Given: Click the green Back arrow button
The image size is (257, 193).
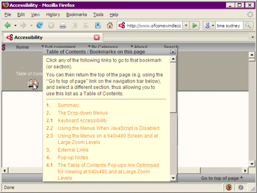Looking at the screenshot, I should [x=8, y=25].
